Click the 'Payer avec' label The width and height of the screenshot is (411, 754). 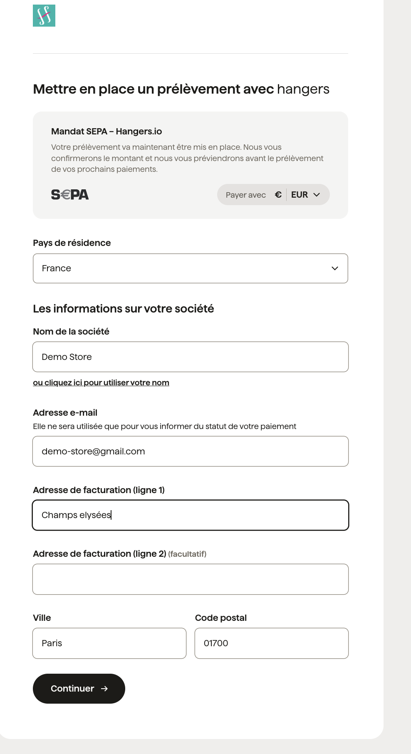coord(246,195)
